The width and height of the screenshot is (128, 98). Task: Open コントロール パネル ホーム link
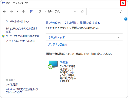18,21
